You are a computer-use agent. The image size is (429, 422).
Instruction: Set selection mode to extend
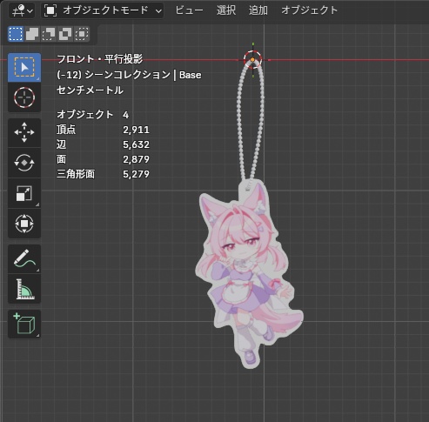[32, 34]
